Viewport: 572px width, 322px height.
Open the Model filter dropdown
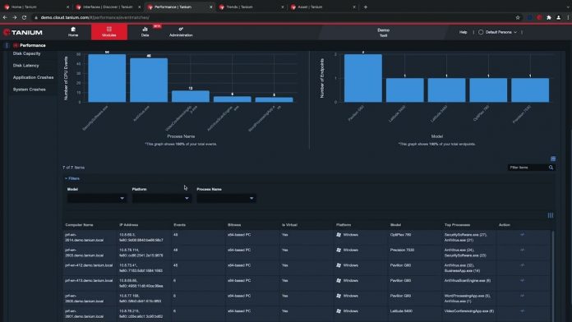97,198
